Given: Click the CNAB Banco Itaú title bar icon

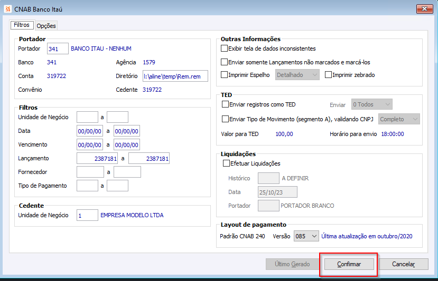Looking at the screenshot, I should click(8, 9).
